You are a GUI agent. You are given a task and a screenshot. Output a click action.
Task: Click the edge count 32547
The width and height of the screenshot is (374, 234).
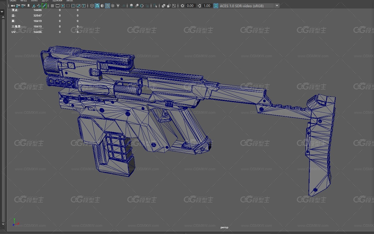[x=38, y=16]
